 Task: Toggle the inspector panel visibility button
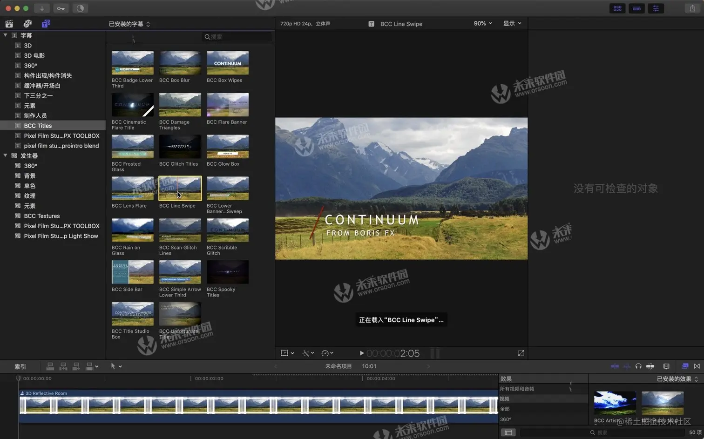click(x=656, y=8)
